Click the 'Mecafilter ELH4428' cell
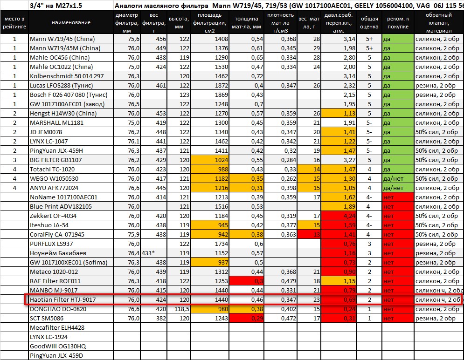Image resolution: width=464 pixels, height=360 pixels. tap(71, 327)
